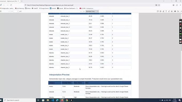This screenshot has height=102, width=182.
Task: Click the value 79.14 for minerals_bar_2
Action: pyautogui.click(x=90, y=20)
